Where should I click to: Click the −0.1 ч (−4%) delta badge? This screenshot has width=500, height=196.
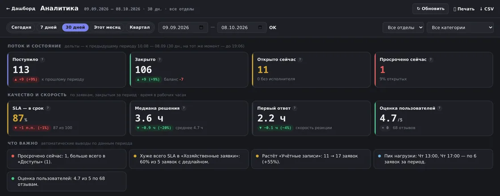point(275,128)
